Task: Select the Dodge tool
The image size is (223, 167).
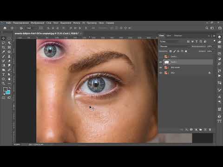Action: tap(3, 70)
